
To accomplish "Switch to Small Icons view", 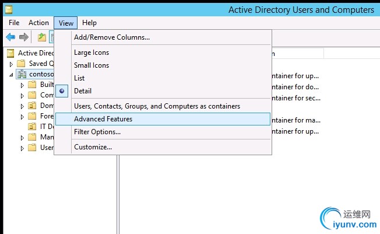I will click(163, 65).
